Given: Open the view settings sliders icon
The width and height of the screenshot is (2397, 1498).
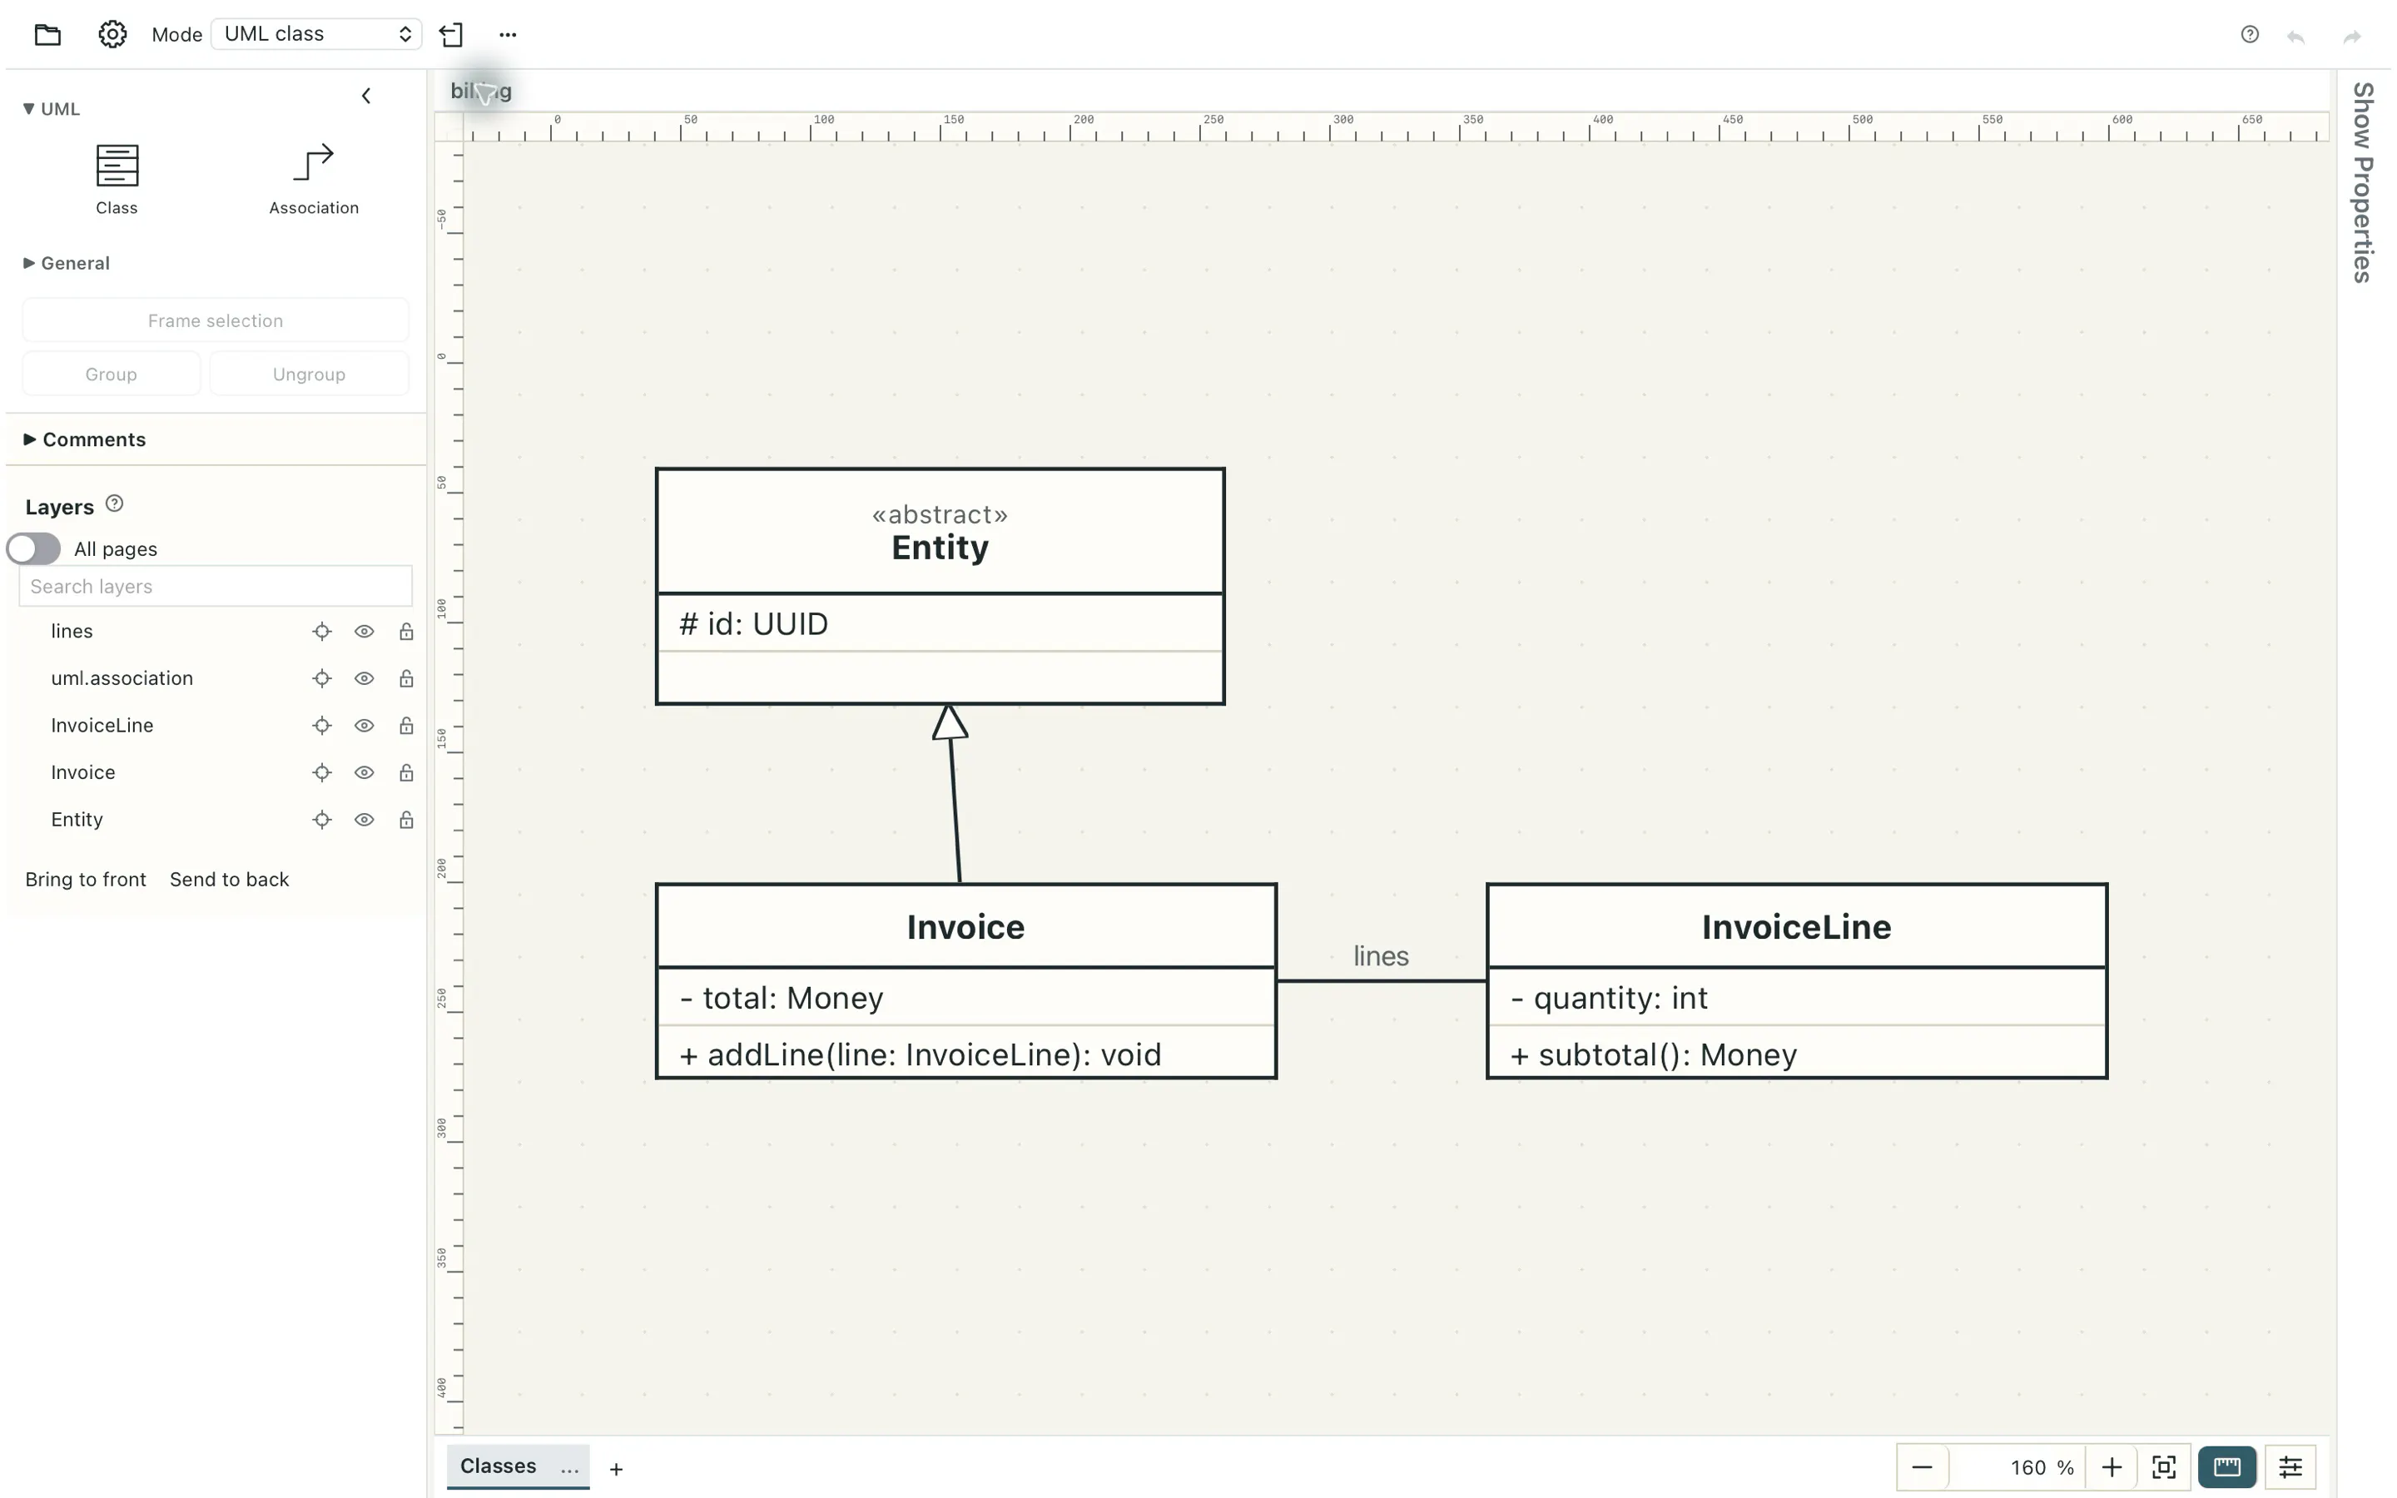Looking at the screenshot, I should 2290,1467.
